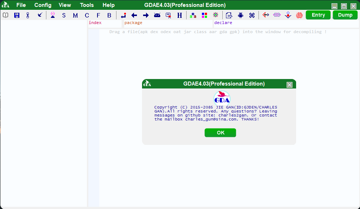Click the M methods toolbar button

pos(75,15)
